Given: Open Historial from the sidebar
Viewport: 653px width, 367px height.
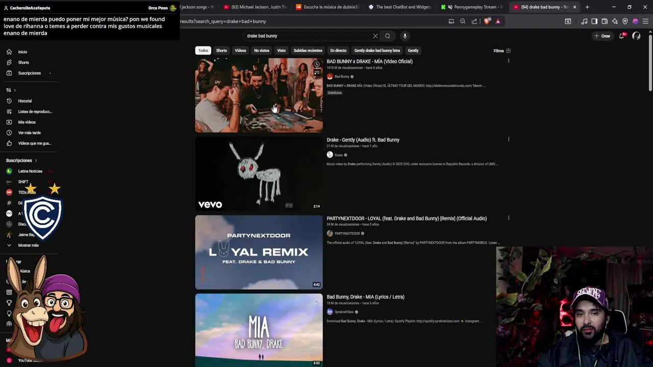Looking at the screenshot, I should (x=24, y=101).
